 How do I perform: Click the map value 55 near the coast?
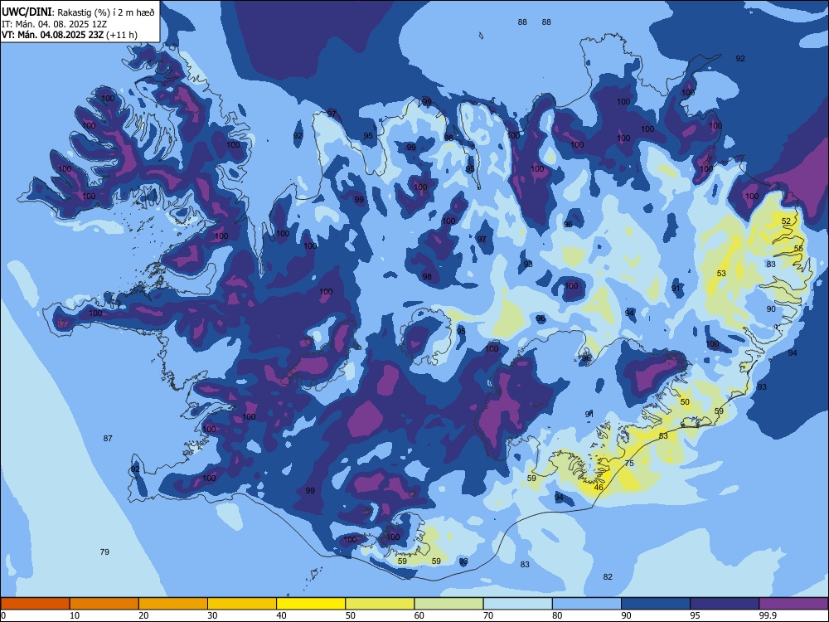798,249
